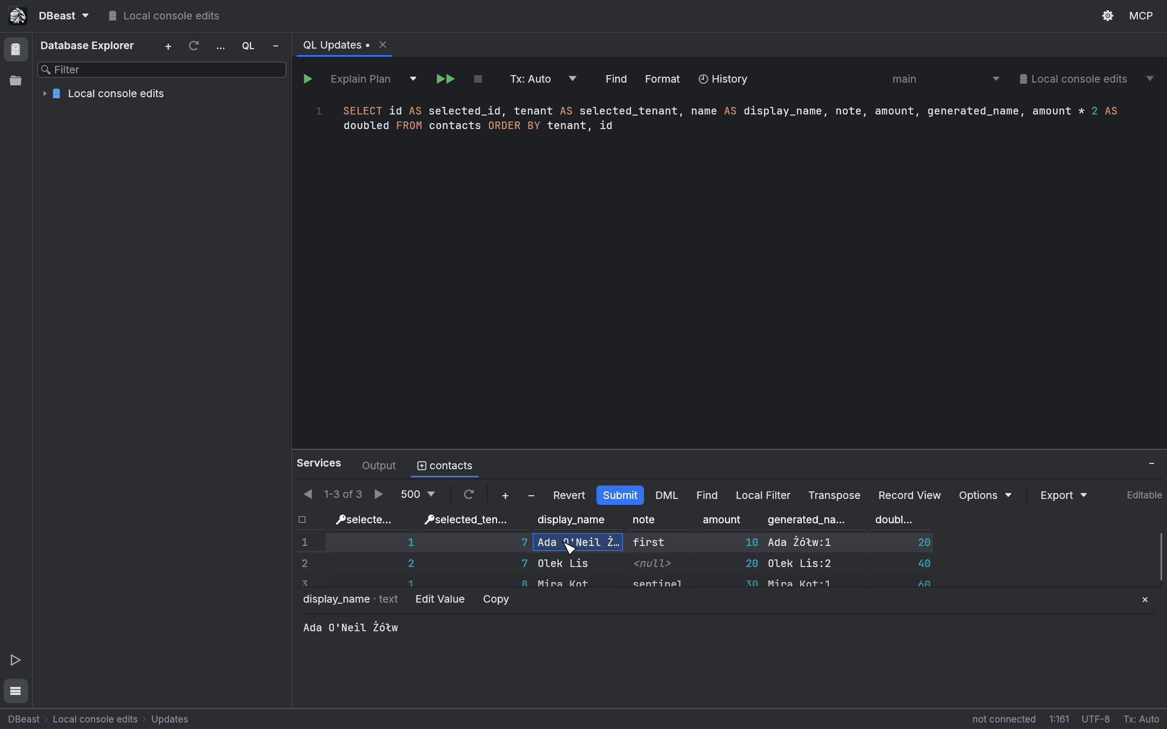
Task: Close the QL Updates tab
Action: click(383, 45)
